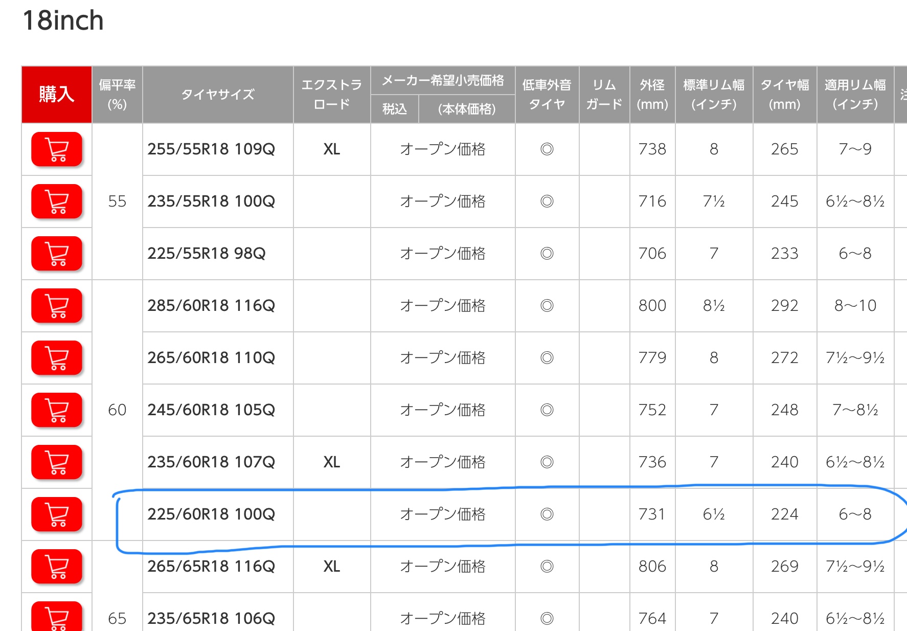The height and width of the screenshot is (631, 907).
Task: Click the low-noise ◎ mark for 235/65R18 106Q
Action: click(x=547, y=619)
